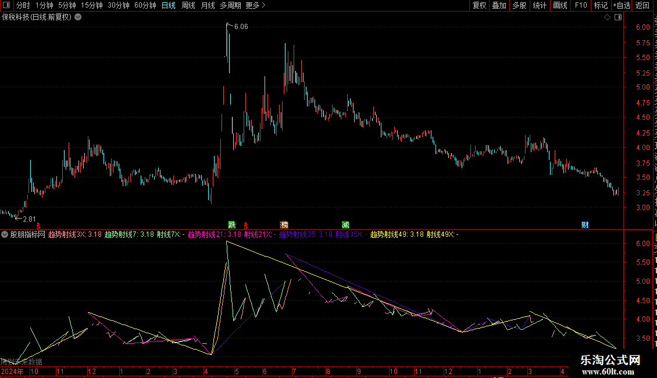Image resolution: width=657 pixels, height=378 pixels.
Task: Open the 多周期 multi-period view
Action: (230, 5)
